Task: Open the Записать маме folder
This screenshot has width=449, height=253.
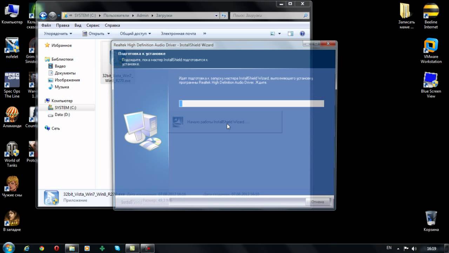Action: coord(406,16)
